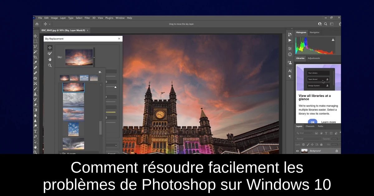Select the gray cloudy sky thumbnail
This screenshot has height=196, width=374.
(x=73, y=100)
